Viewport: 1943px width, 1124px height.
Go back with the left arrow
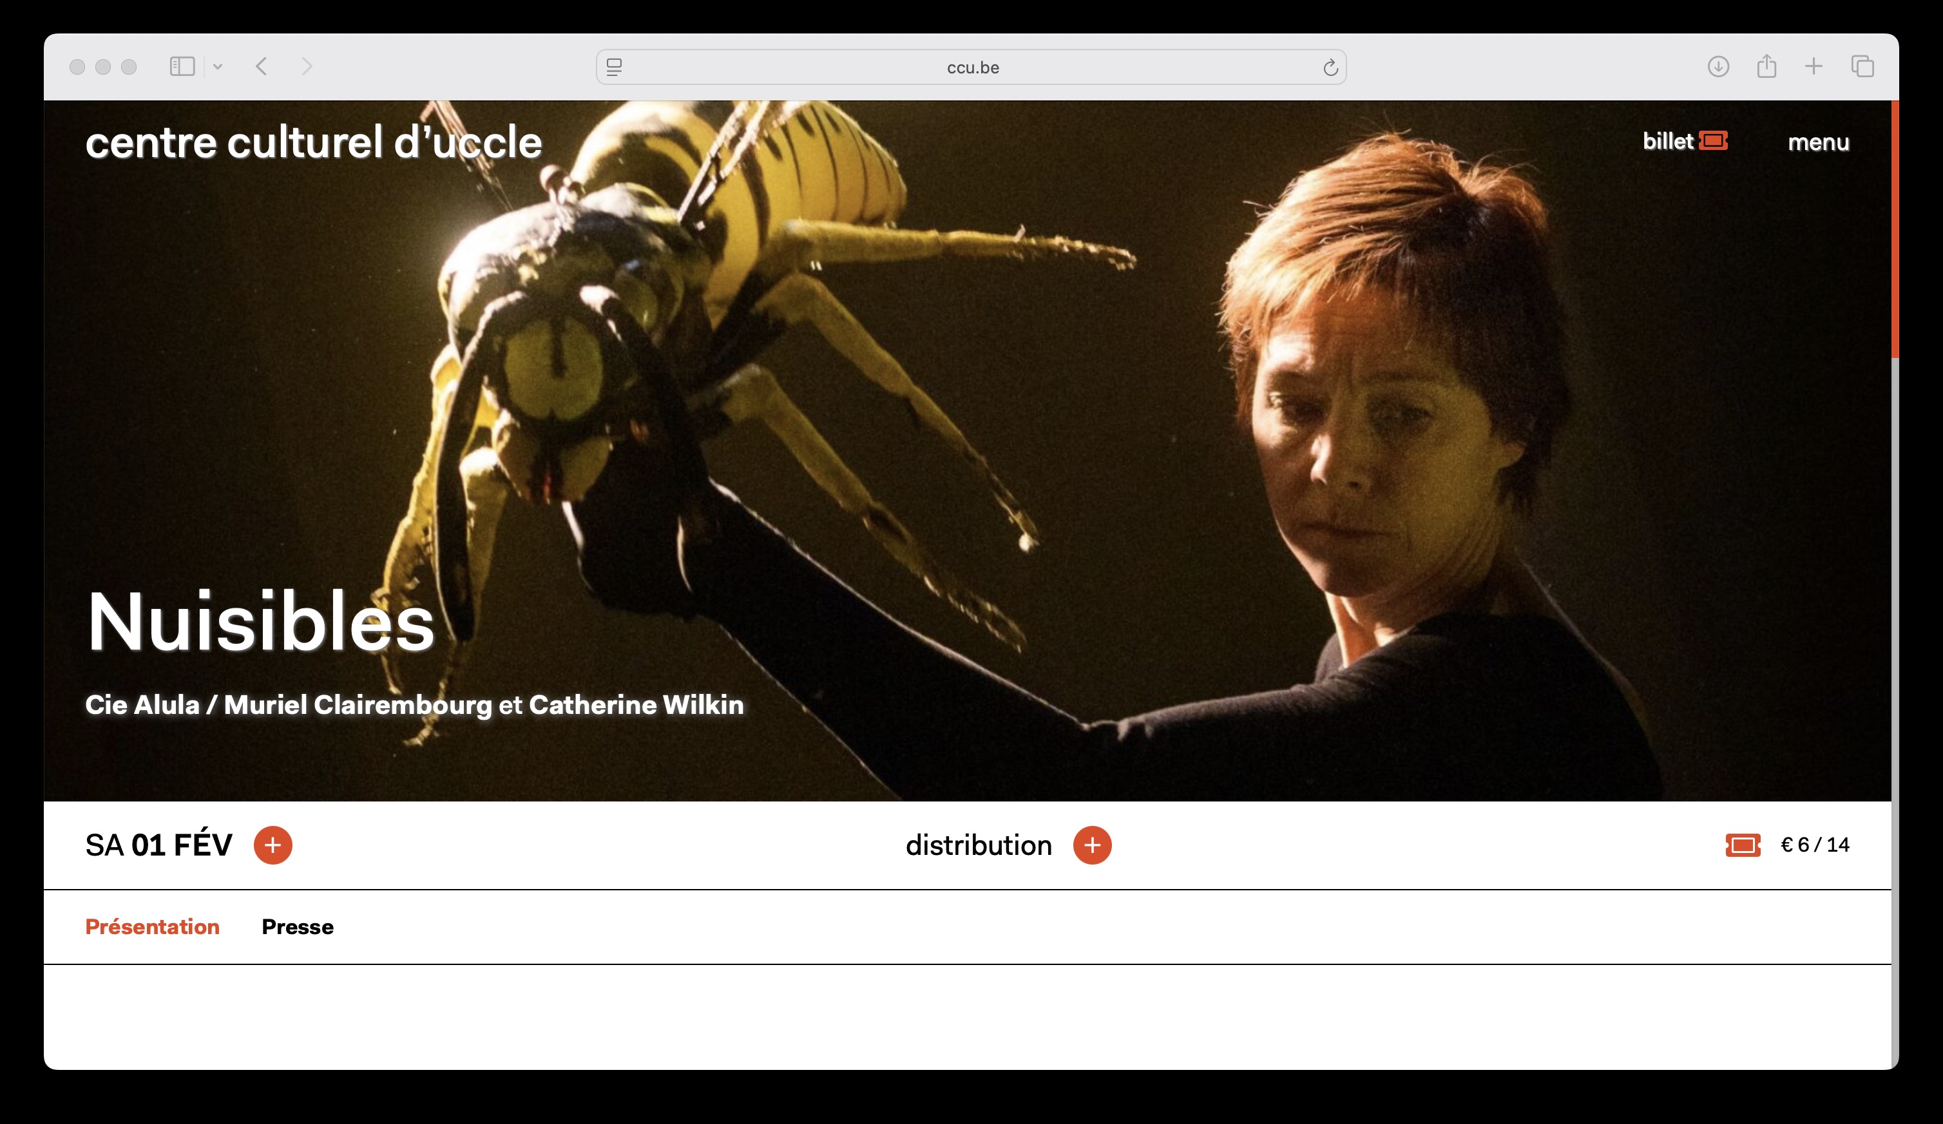tap(262, 67)
